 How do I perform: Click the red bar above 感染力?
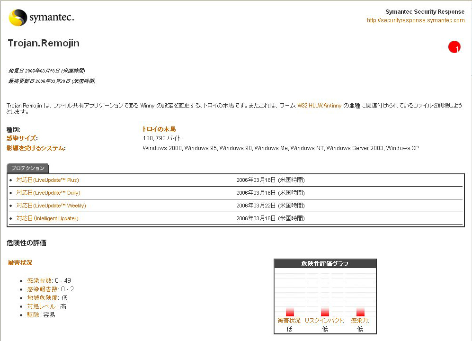point(360,312)
